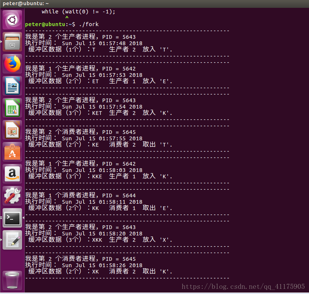Click the line with timestamp 01:57:53
Viewport: 309px width, 294px height.
[84, 75]
